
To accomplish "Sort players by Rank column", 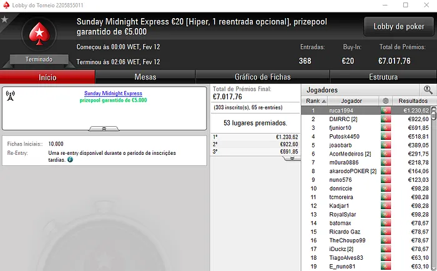I will [314, 101].
